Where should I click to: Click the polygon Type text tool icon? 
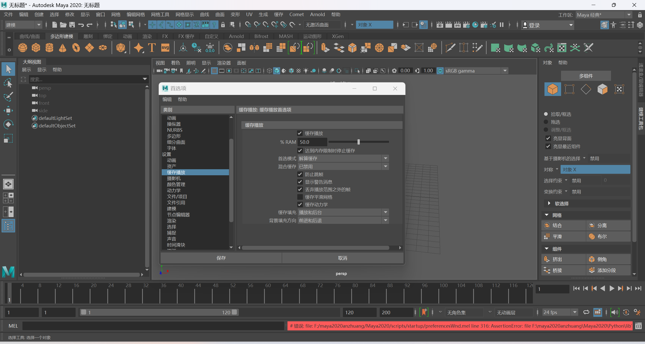(x=152, y=47)
